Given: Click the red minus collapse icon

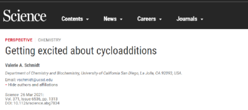Looking at the screenshot, I should [6, 85].
